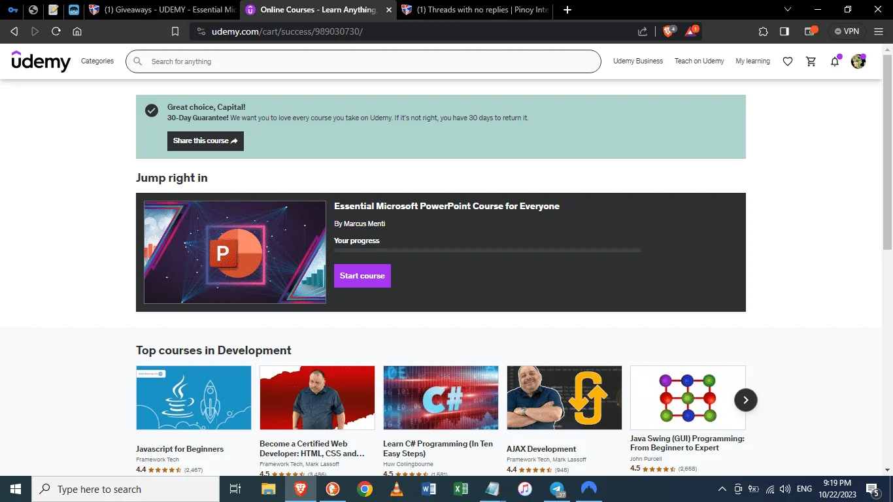Screen dimensions: 893x502
Task: Open Teach on Udemy link
Action: (699, 61)
